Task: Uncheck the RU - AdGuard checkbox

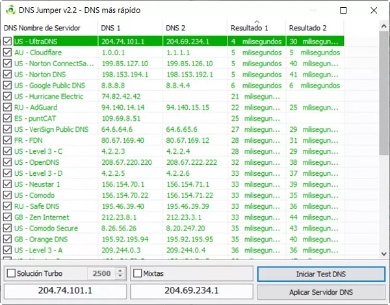Action: tap(7, 107)
